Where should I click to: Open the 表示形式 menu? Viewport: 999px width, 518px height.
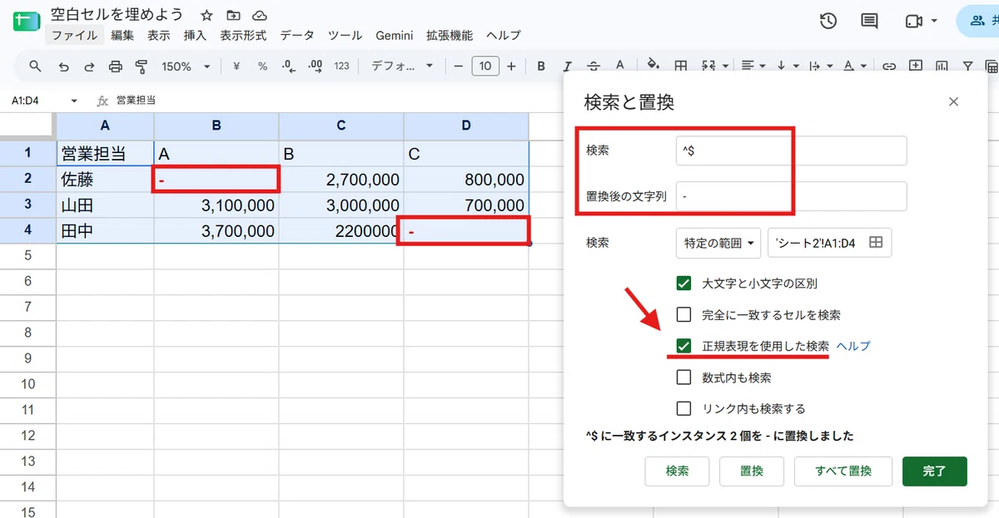(243, 36)
